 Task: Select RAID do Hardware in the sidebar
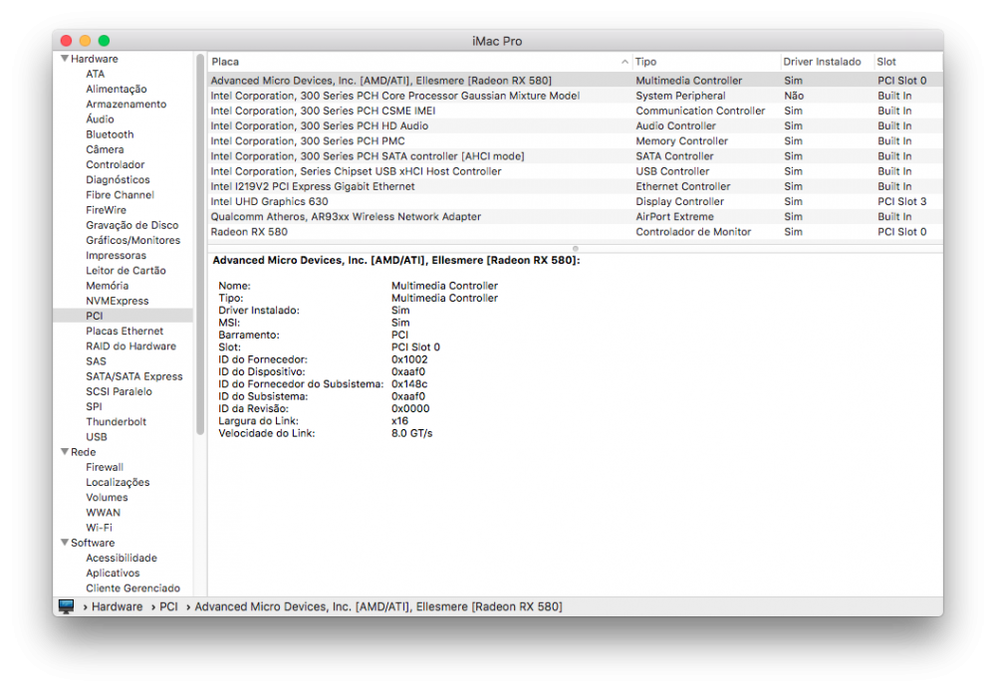(x=130, y=346)
